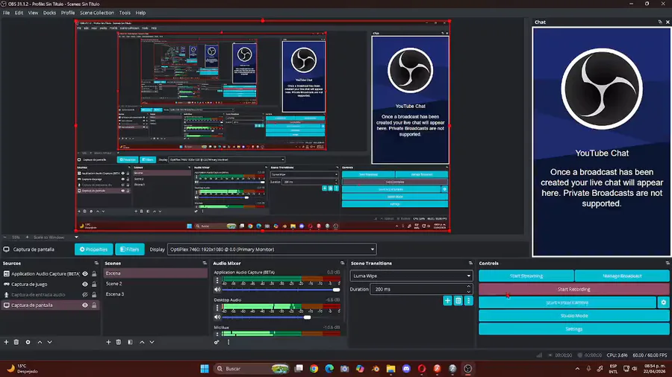Click the Start Streaming button
This screenshot has height=377, width=672.
pos(526,276)
